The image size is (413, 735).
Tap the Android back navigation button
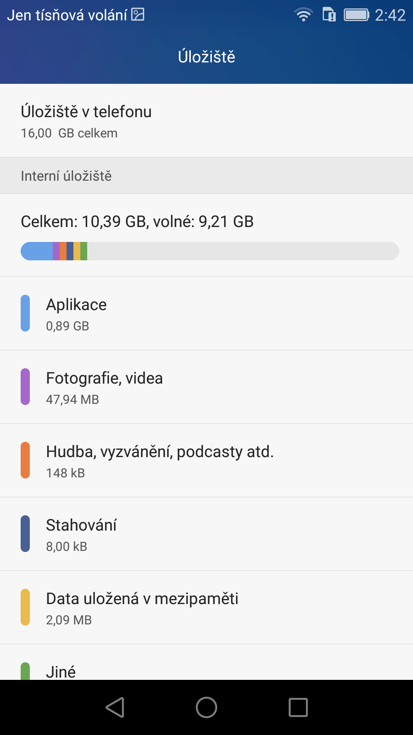point(115,707)
